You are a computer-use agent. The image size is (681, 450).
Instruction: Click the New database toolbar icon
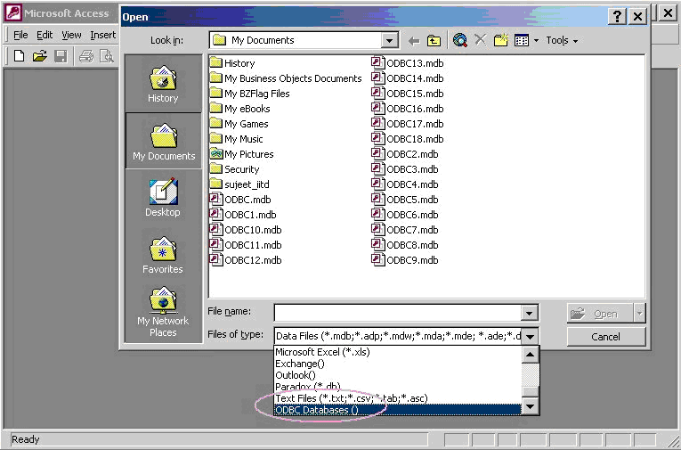(x=19, y=56)
